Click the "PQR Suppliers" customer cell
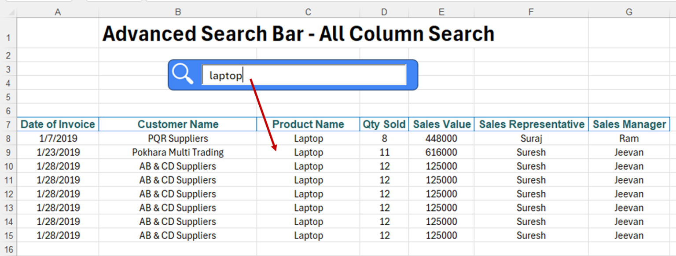The height and width of the screenshot is (256, 676). click(178, 139)
